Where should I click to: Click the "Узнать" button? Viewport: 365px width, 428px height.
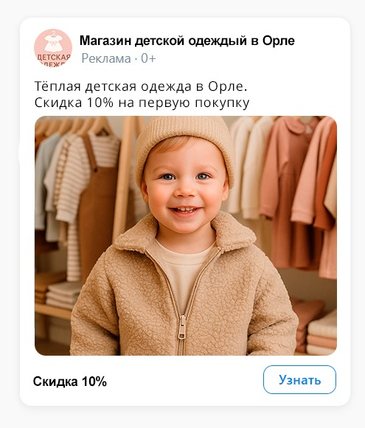pos(299,380)
